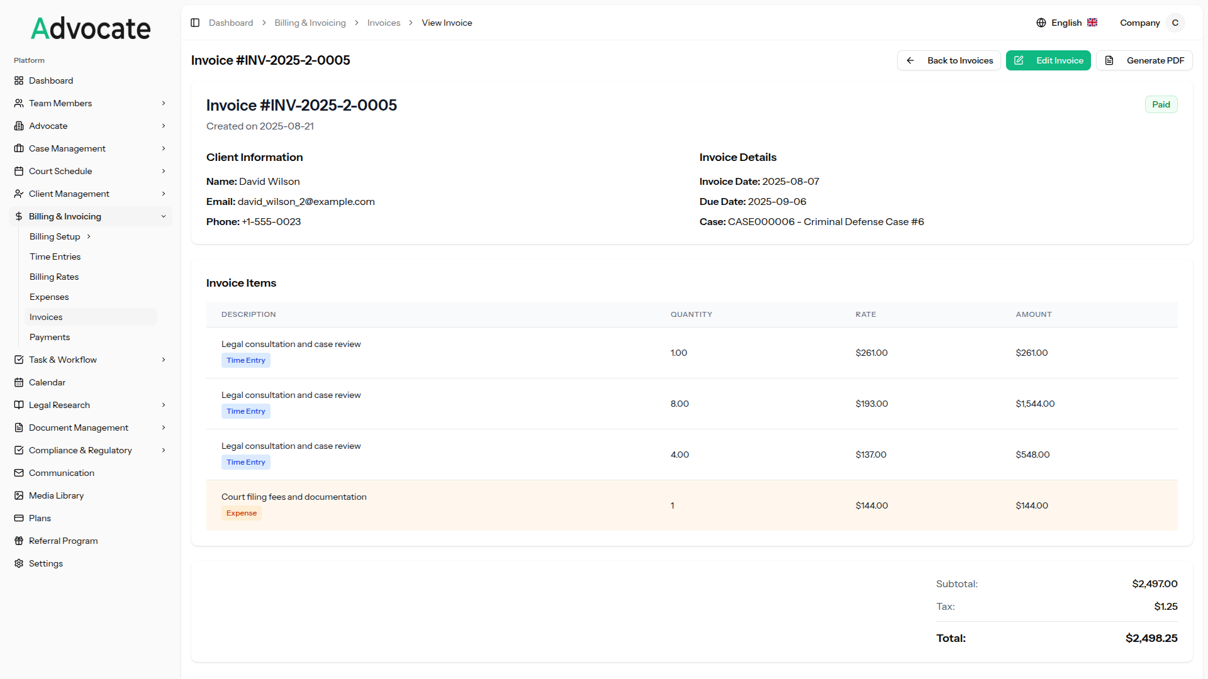Open Payments in sidebar
1208x679 pixels.
point(50,337)
